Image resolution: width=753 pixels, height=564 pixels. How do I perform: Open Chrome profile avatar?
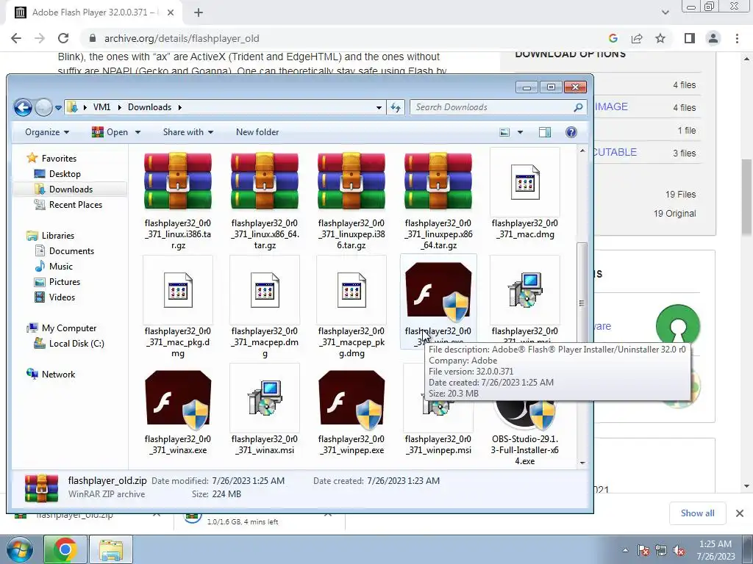pyautogui.click(x=713, y=38)
